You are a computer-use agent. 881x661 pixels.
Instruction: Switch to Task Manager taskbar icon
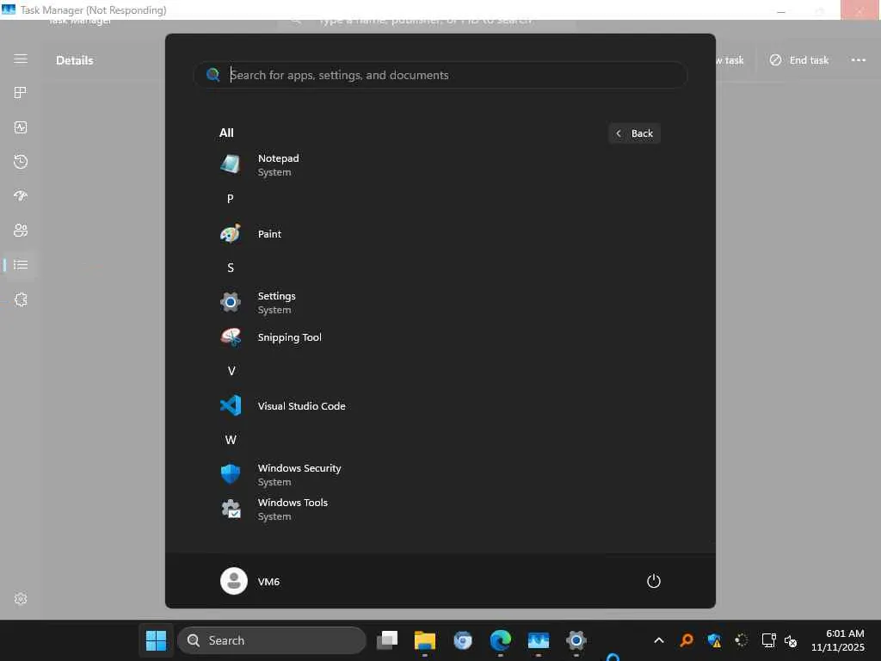(539, 640)
